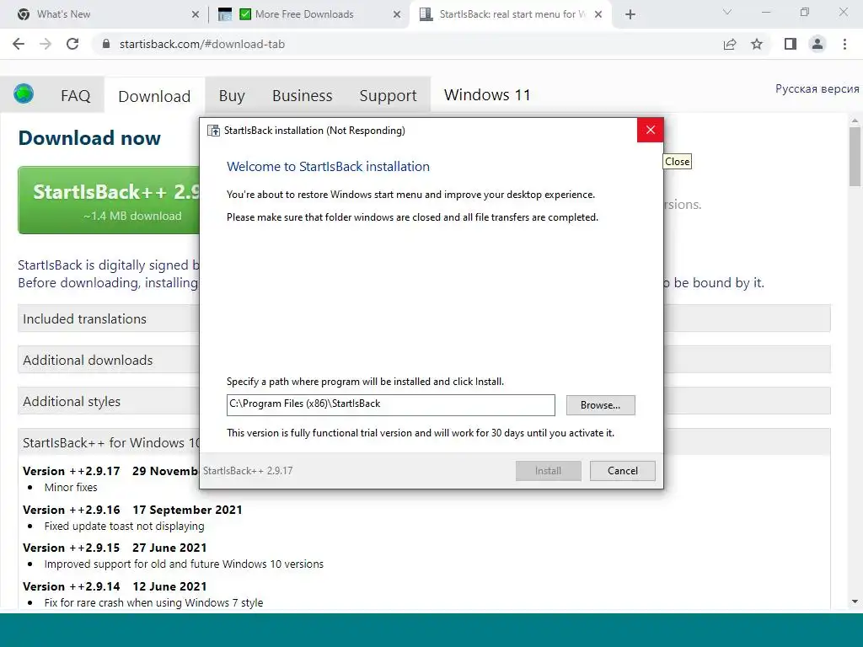Open the Chrome profile avatar
Image resolution: width=863 pixels, height=647 pixels.
tap(817, 44)
